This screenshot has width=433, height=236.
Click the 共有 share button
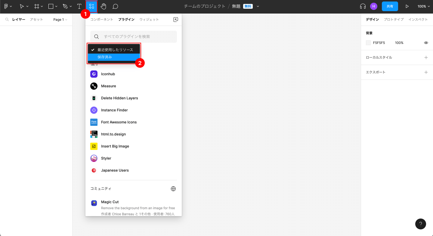[x=390, y=6]
